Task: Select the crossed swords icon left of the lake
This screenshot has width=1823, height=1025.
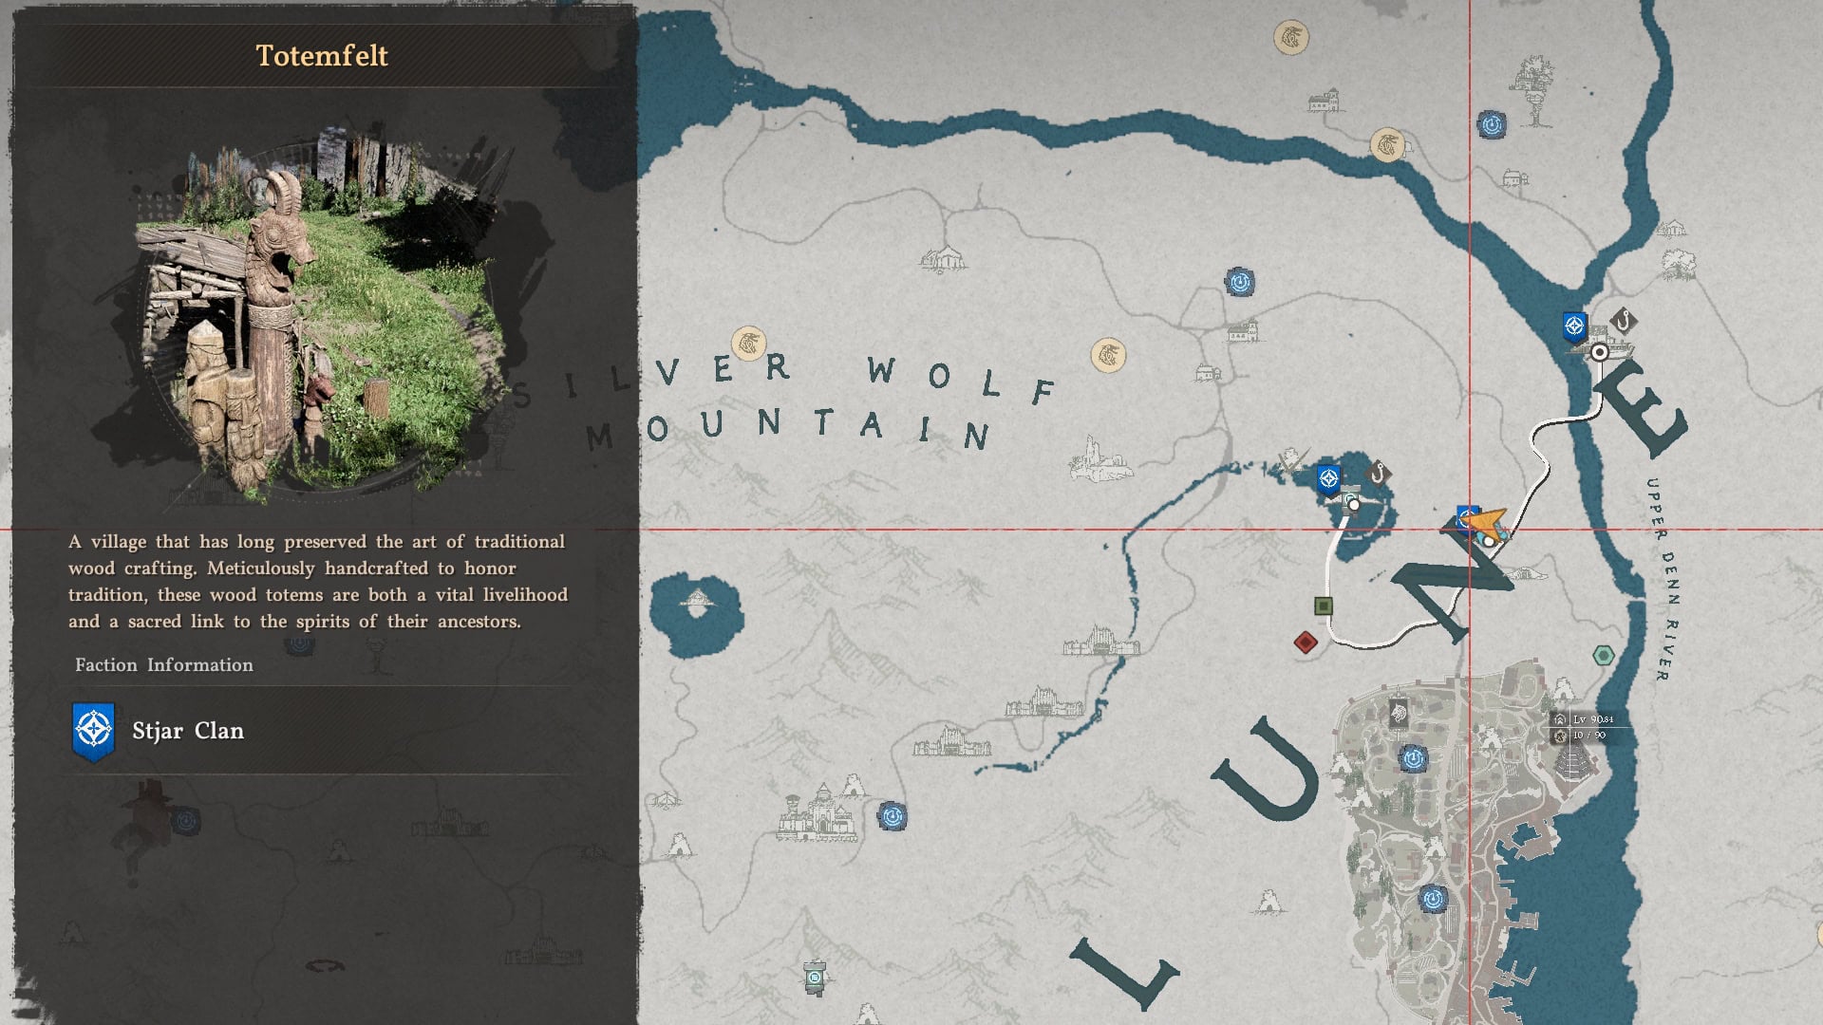Action: pos(1291,462)
